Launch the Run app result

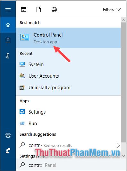tap(68, 124)
